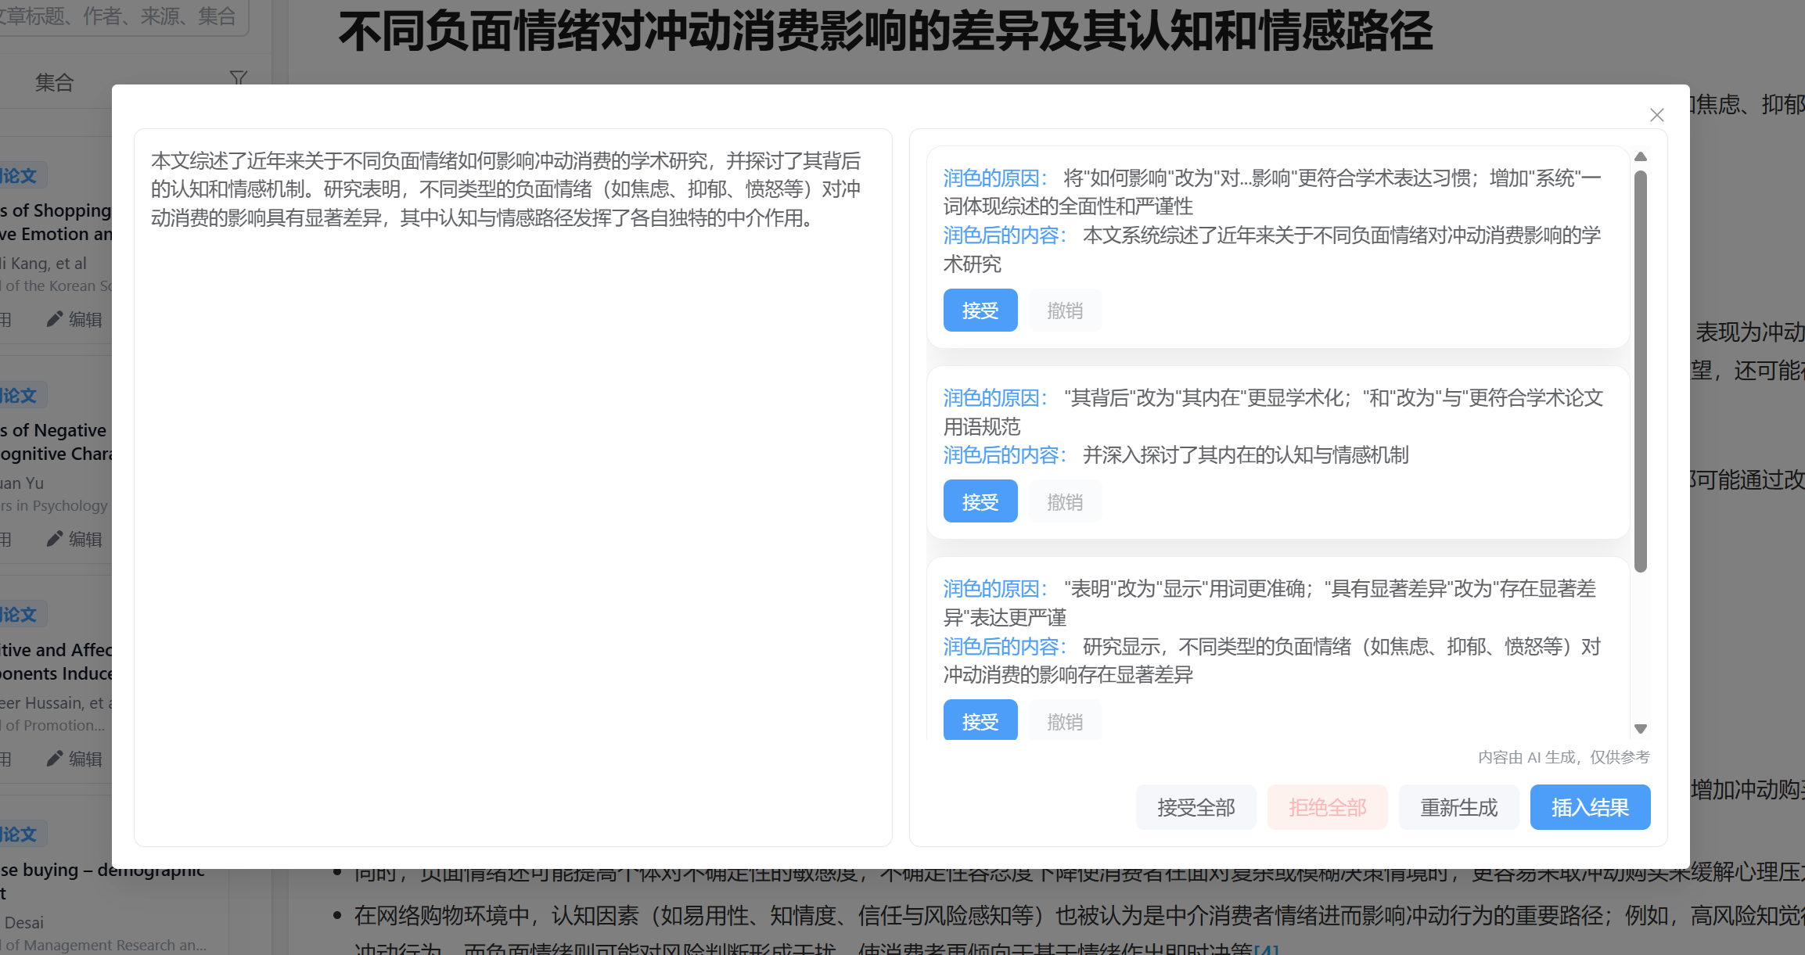Click inside the original text area
Image resolution: width=1805 pixels, height=955 pixels.
point(512,485)
